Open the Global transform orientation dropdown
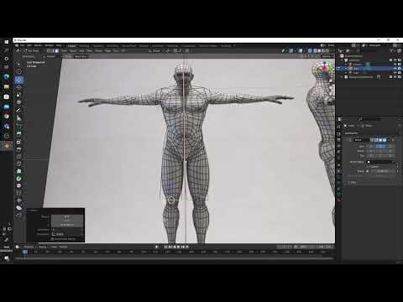Image resolution: width=403 pixels, height=302 pixels. pos(154,50)
